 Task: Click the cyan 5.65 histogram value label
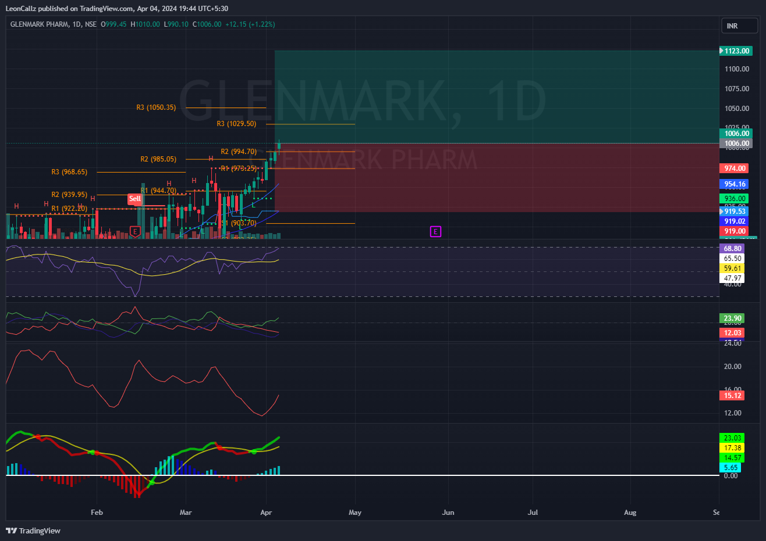pos(730,468)
